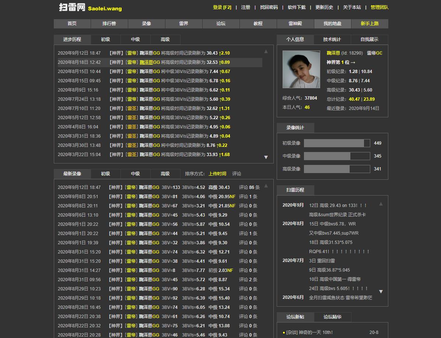The width and height of the screenshot is (441, 338).
Task: Switch to the 技术统计 tab
Action: click(332, 39)
